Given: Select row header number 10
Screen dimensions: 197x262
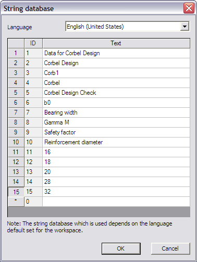Looking at the screenshot, I should (x=16, y=142).
